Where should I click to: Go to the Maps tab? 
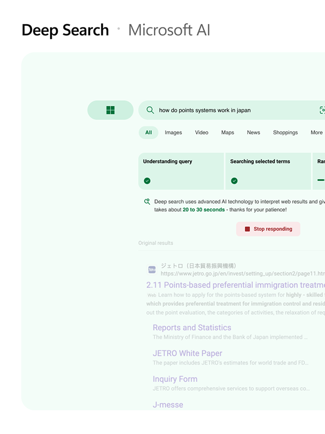tap(228, 133)
